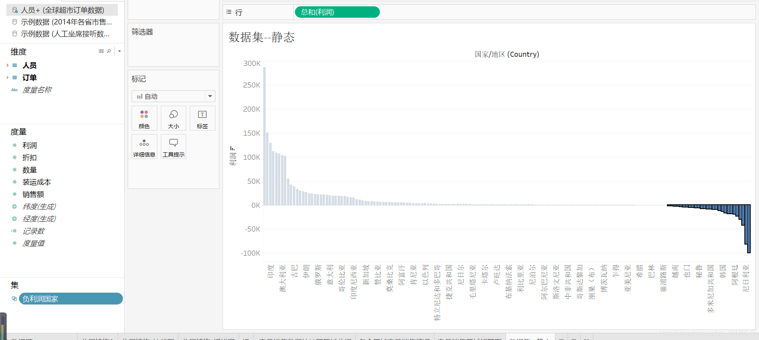Screen dimensions: 759x340
Task: Click the sheet title 数据集--静态
Action: 262,37
